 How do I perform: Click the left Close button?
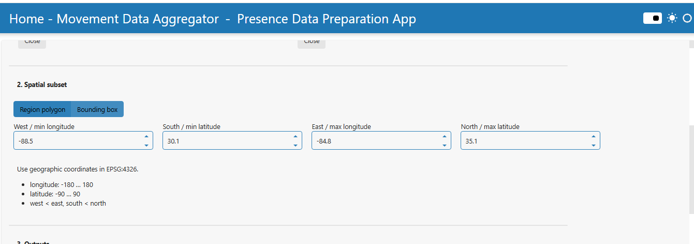tap(32, 42)
